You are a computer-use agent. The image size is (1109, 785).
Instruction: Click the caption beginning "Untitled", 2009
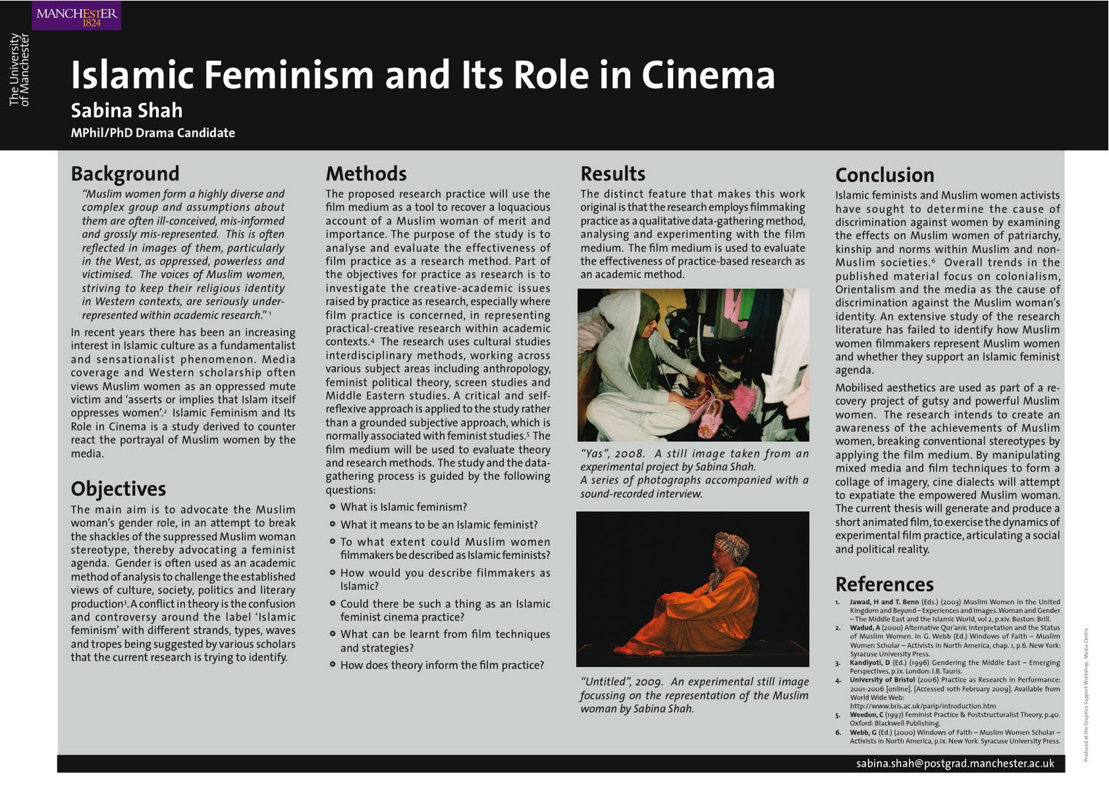(x=695, y=696)
